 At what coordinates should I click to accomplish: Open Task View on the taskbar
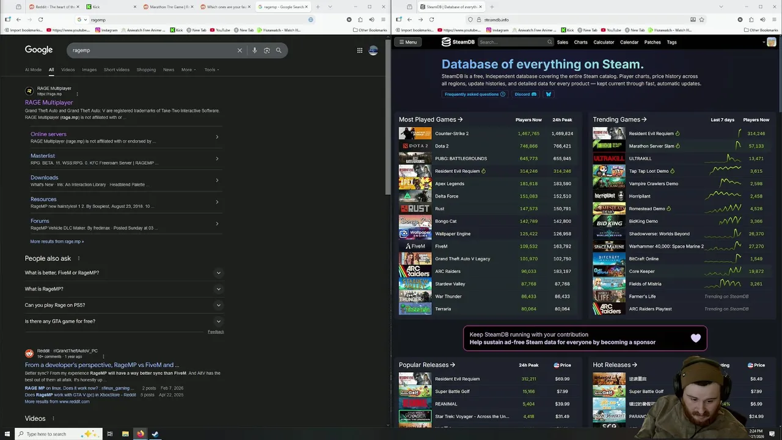(x=110, y=434)
